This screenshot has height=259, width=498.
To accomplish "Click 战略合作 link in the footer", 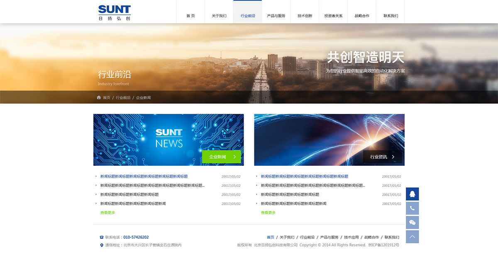I will tap(371, 237).
